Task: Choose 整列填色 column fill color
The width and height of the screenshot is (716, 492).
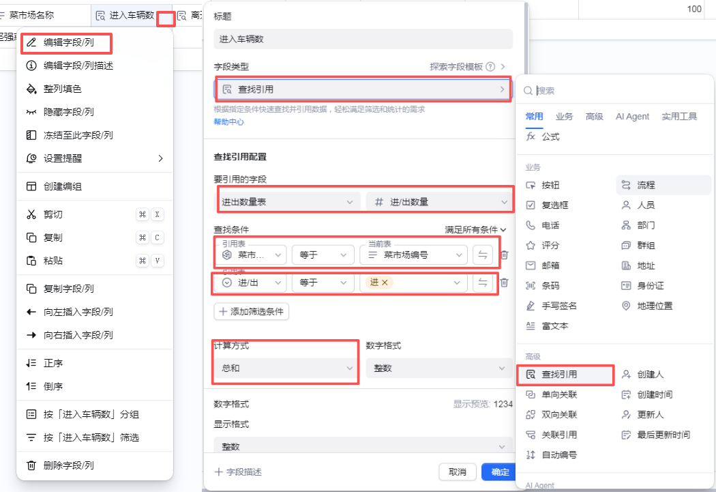Action: pos(63,89)
